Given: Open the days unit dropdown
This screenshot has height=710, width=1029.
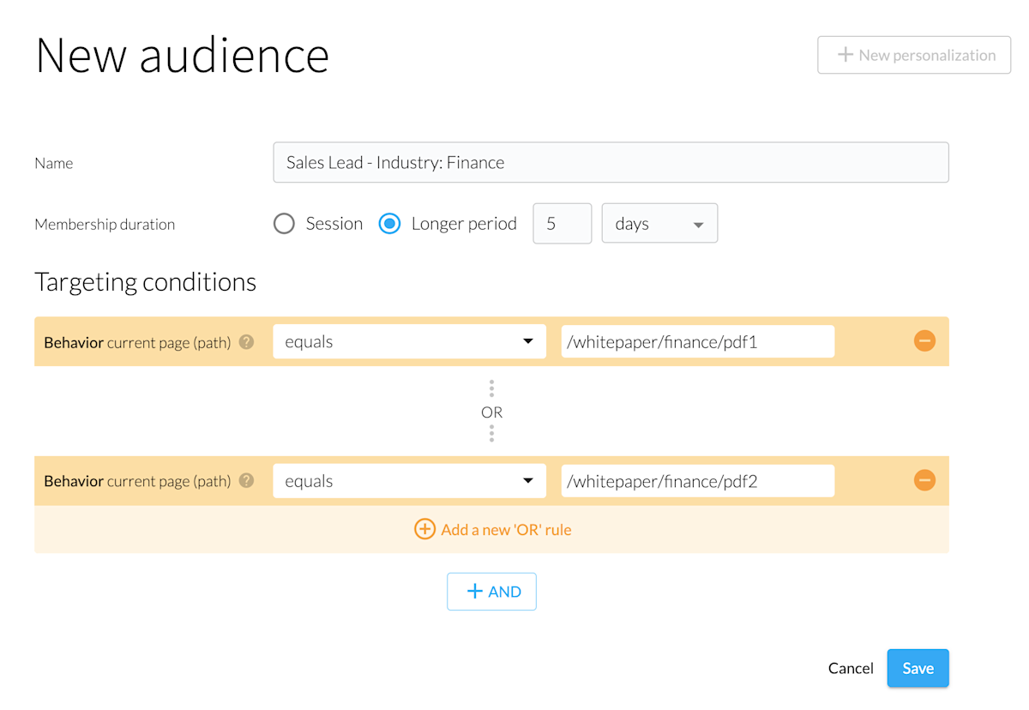Looking at the screenshot, I should pos(659,224).
